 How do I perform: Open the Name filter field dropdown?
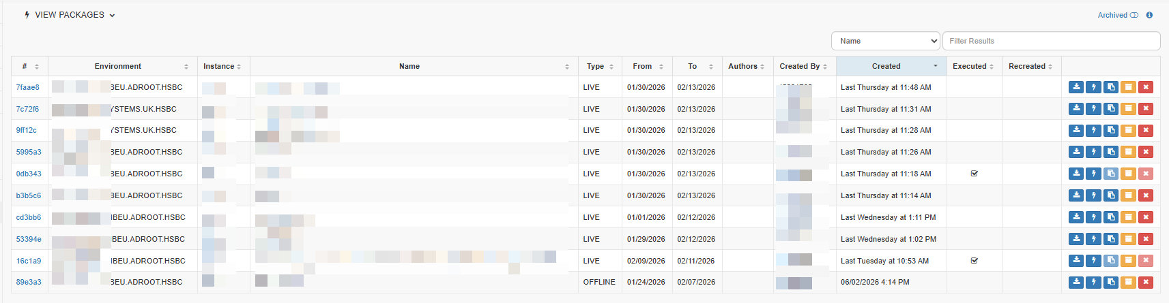click(885, 41)
